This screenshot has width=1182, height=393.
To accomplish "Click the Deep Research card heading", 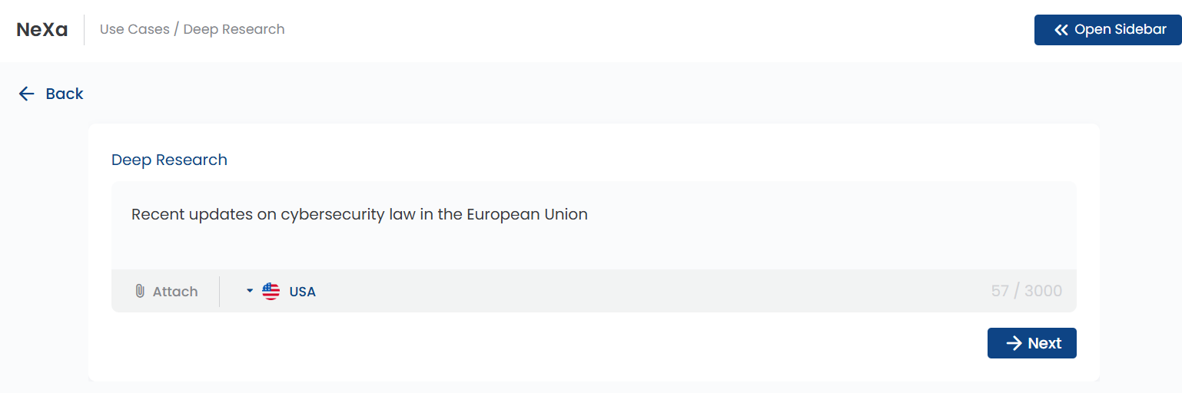I will tap(170, 160).
